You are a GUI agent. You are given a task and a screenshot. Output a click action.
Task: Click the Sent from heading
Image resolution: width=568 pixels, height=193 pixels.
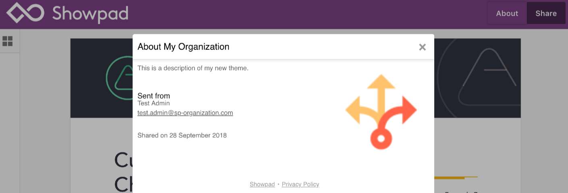153,96
